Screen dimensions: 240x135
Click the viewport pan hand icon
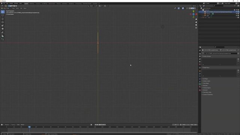196,22
